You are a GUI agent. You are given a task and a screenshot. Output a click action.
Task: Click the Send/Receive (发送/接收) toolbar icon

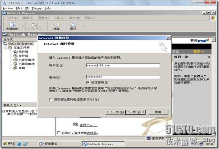click(x=35, y=26)
